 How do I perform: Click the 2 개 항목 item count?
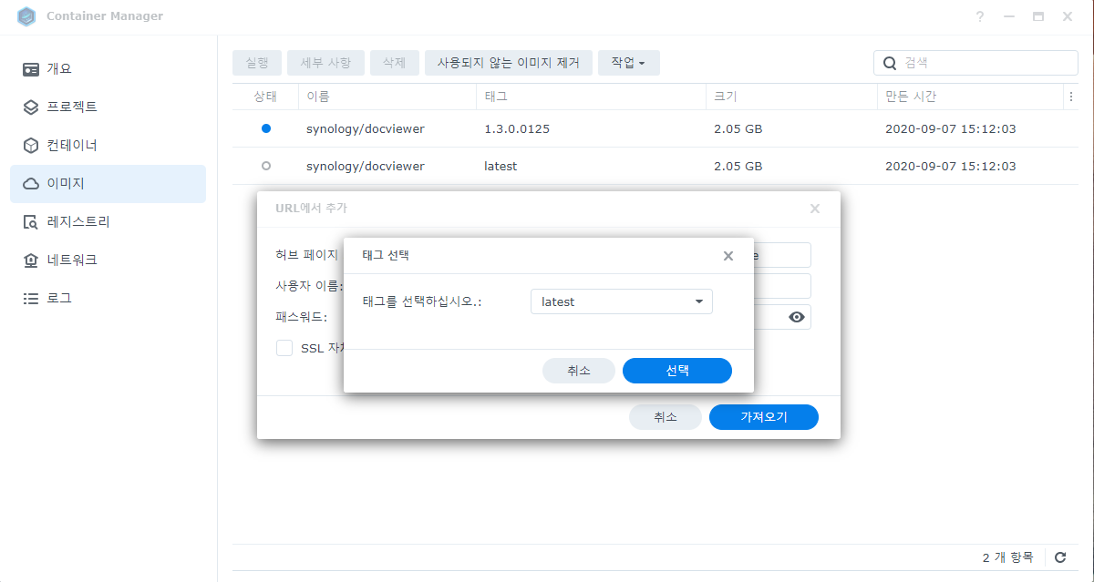(x=1007, y=557)
